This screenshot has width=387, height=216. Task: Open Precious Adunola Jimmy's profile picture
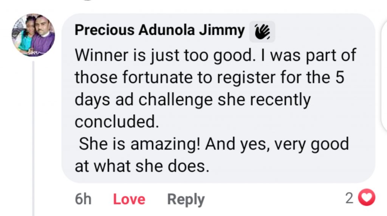(x=33, y=35)
